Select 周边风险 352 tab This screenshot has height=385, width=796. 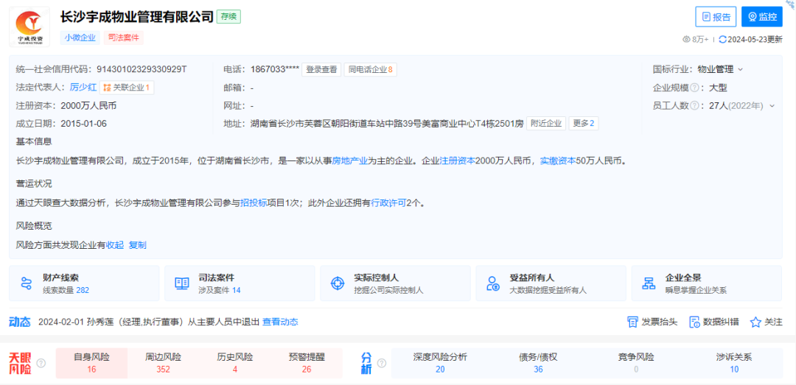coord(163,363)
